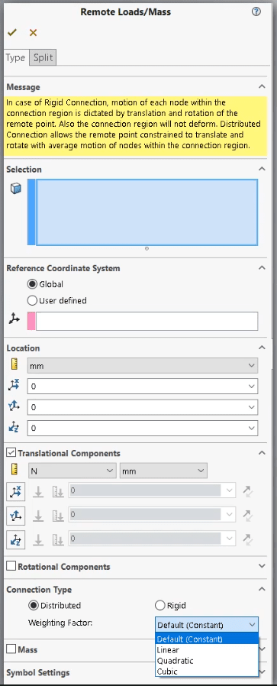This screenshot has height=686, width=277.
Task: Click the Location units ruler icon
Action: 14,364
